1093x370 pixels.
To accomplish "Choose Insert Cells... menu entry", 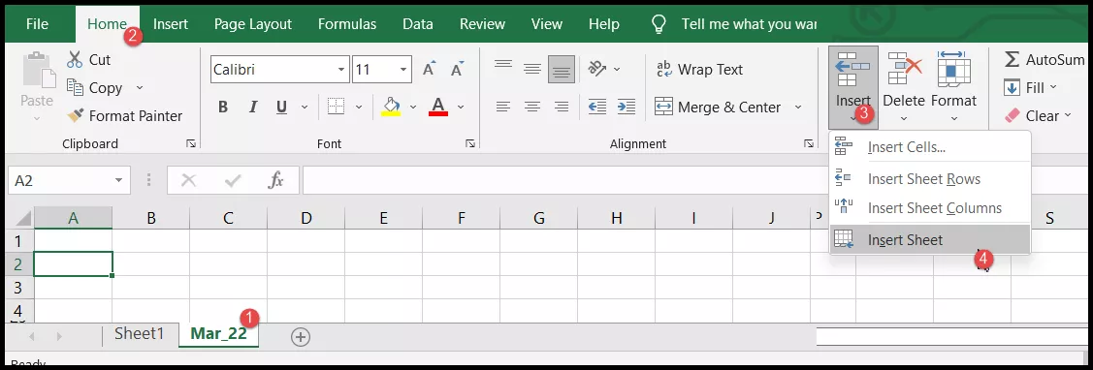I will [x=930, y=148].
